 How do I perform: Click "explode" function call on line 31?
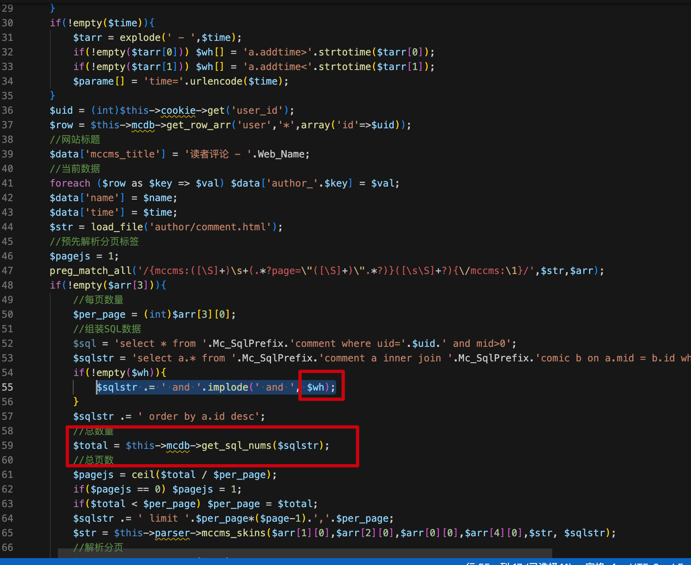[140, 37]
